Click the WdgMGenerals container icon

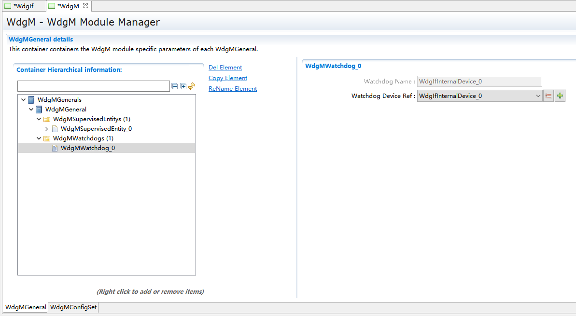click(x=31, y=100)
